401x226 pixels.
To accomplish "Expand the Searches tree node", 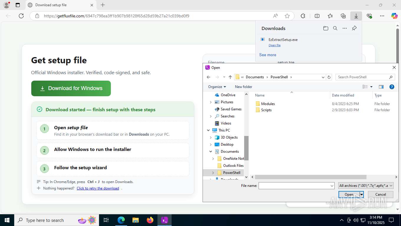I will coord(211,116).
